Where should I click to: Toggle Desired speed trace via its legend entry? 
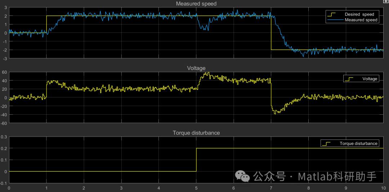click(352, 14)
